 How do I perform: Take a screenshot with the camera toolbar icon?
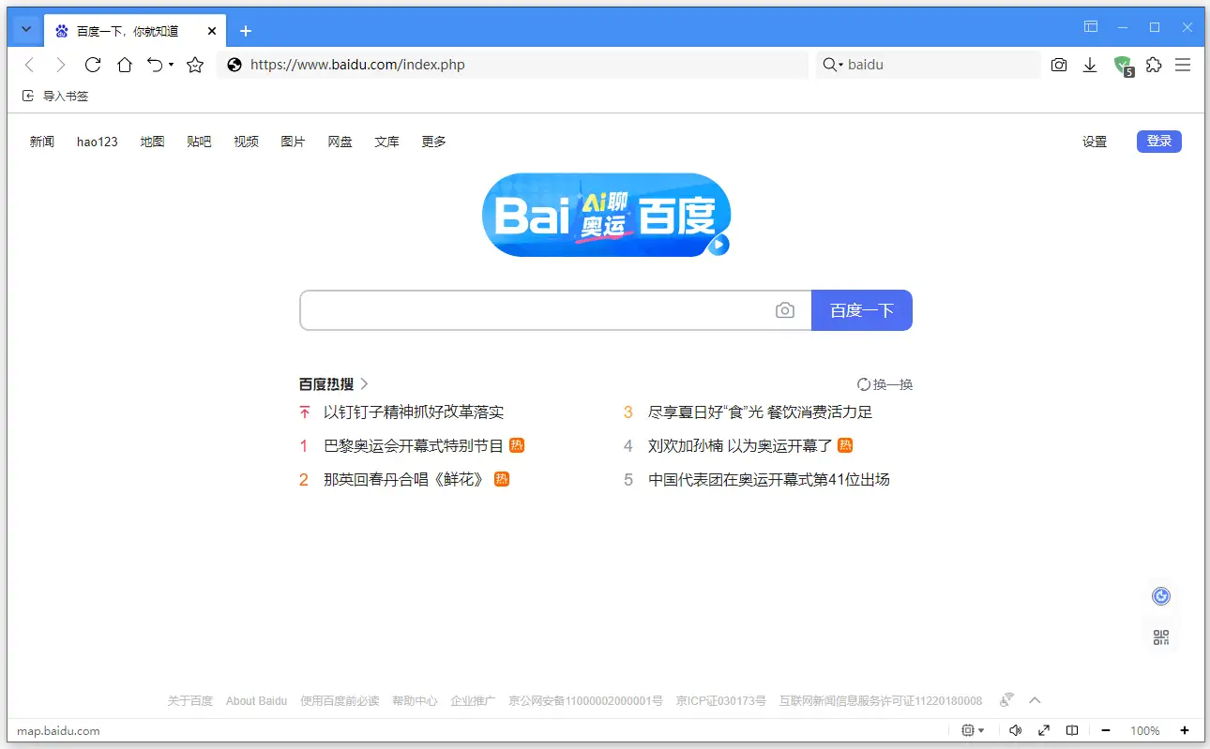[1059, 65]
